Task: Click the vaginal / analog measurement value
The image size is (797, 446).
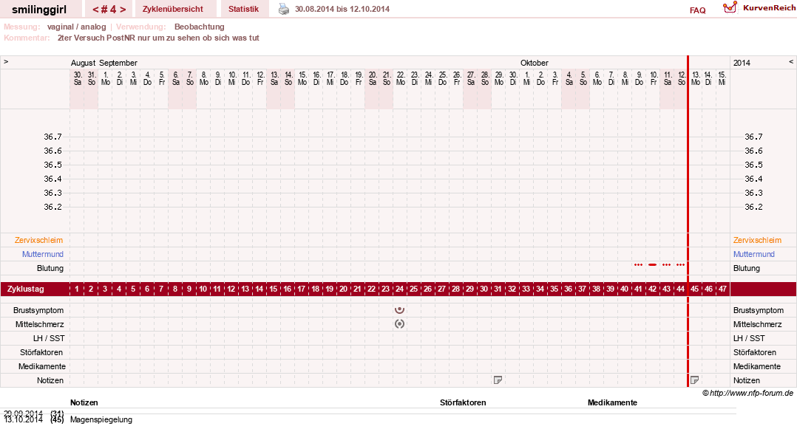Action: [x=77, y=27]
